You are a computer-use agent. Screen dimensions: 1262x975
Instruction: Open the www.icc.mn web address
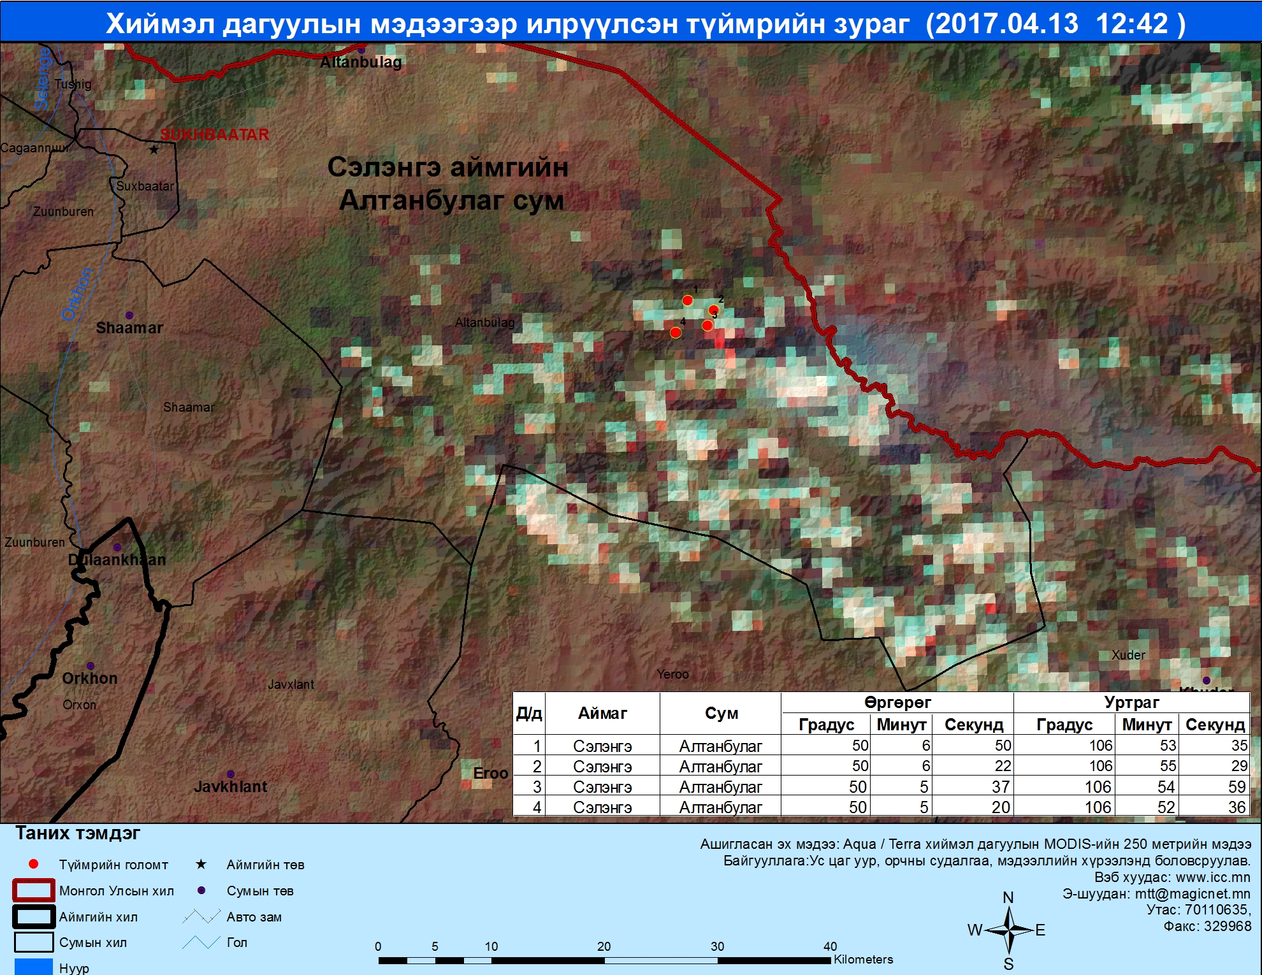(1213, 877)
